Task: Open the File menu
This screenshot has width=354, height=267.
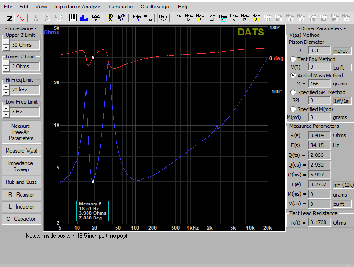Action: pyautogui.click(x=8, y=7)
